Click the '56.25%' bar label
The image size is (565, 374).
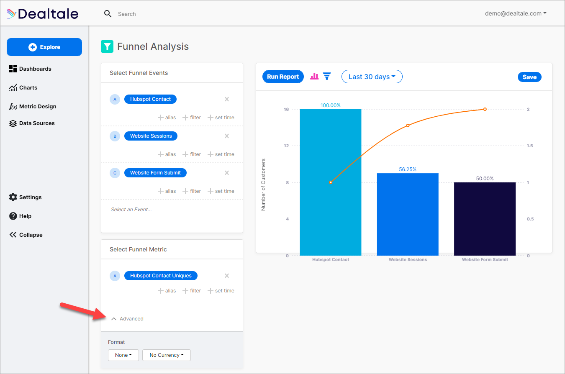[408, 169]
